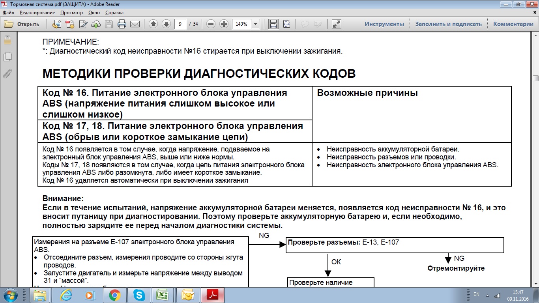The height and width of the screenshot is (303, 539).
Task: Click the Открыть button
Action: (22, 24)
